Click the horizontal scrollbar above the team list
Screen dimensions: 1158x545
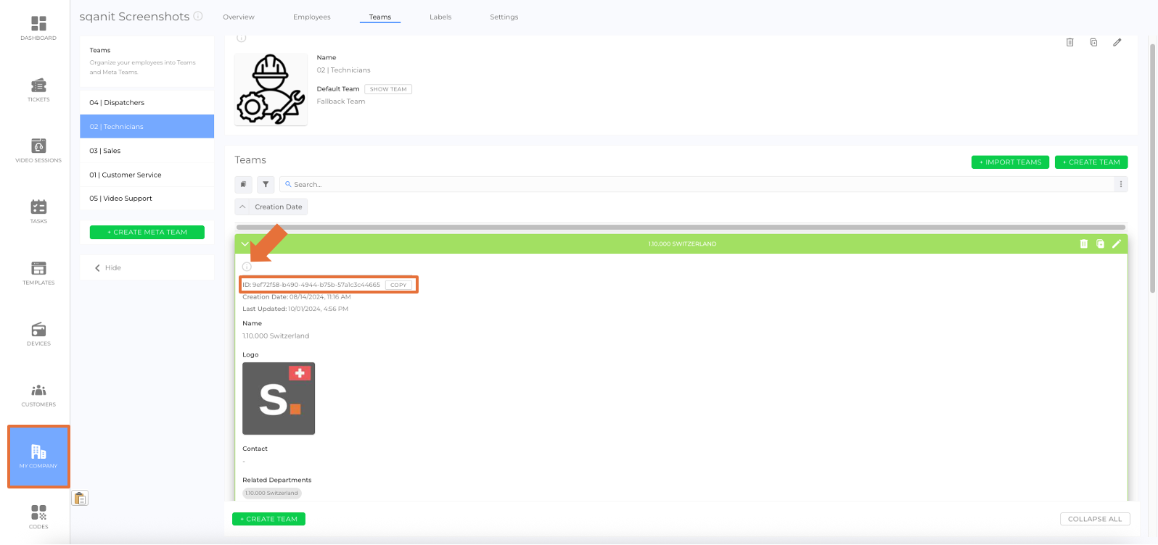click(681, 228)
